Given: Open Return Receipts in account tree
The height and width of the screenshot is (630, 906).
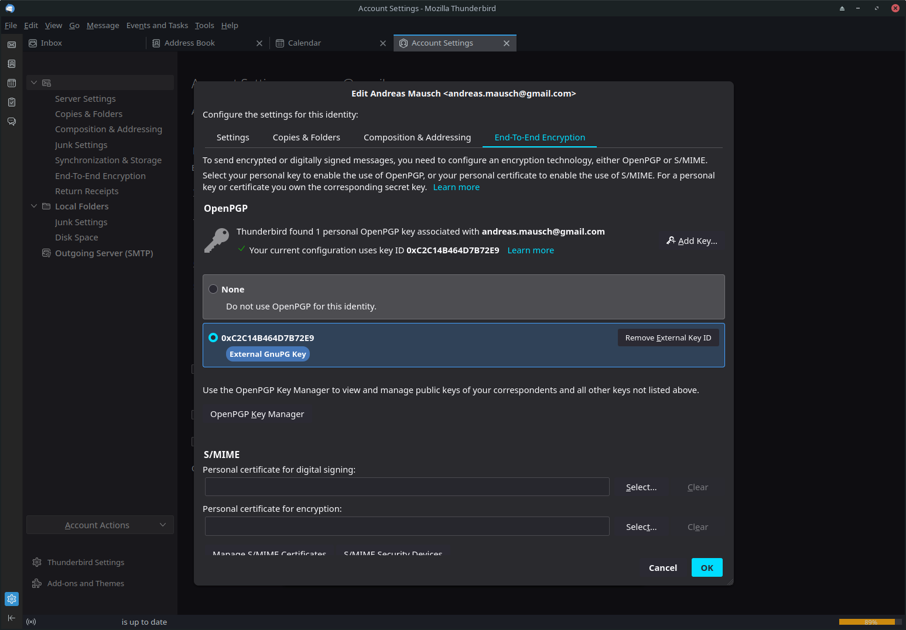Looking at the screenshot, I should (87, 191).
